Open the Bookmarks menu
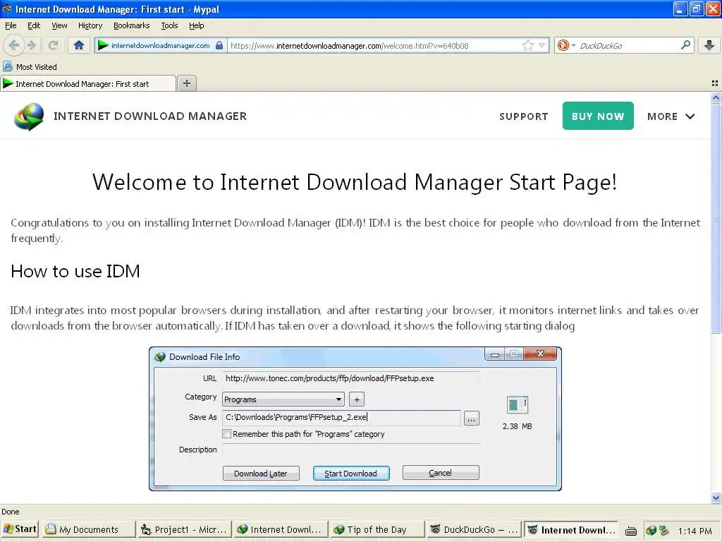The height and width of the screenshot is (542, 722). (x=132, y=25)
